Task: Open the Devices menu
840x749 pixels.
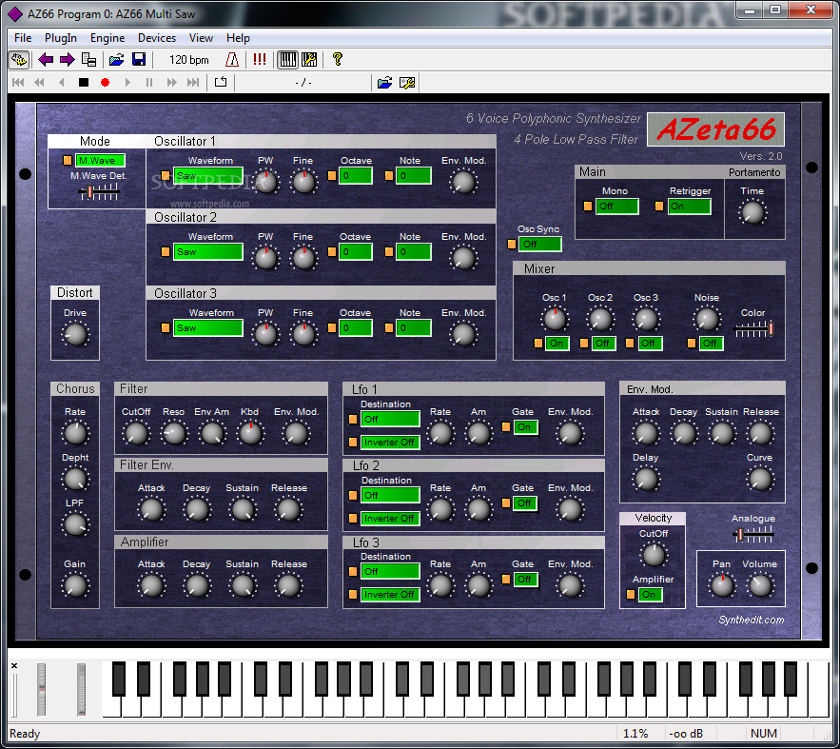Action: coord(157,38)
